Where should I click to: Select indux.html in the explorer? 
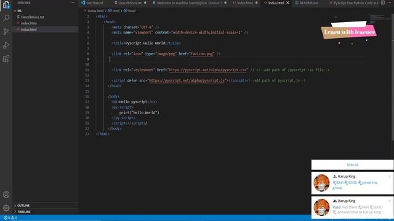[x=29, y=29]
